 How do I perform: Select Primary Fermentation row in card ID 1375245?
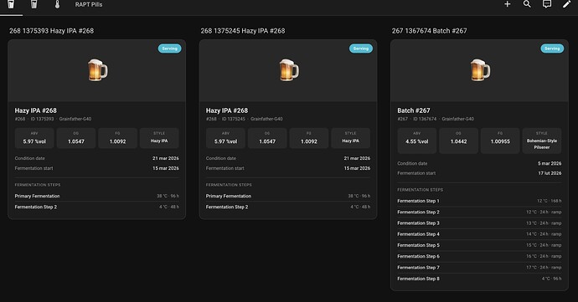[x=288, y=196]
